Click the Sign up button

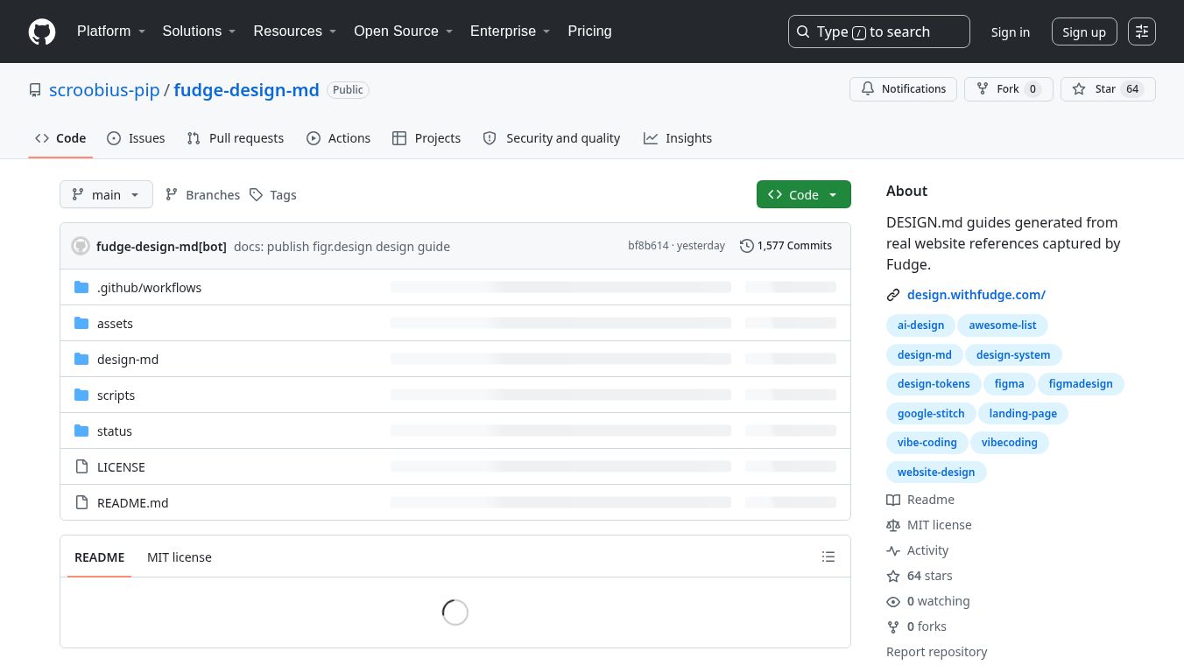[x=1084, y=31]
